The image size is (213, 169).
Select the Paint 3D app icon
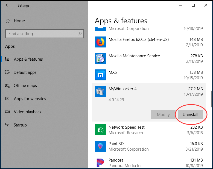(x=100, y=146)
